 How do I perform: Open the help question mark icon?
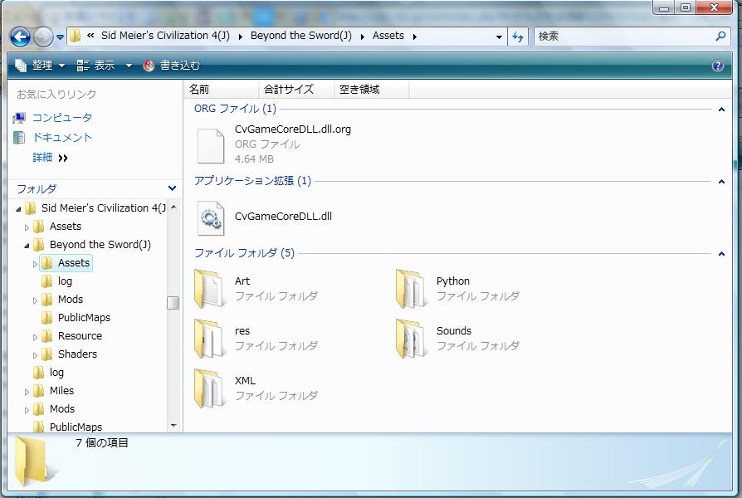[x=718, y=66]
